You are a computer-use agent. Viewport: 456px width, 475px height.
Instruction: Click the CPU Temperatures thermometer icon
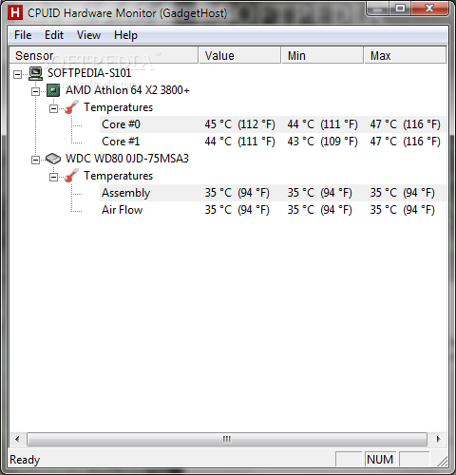click(71, 107)
